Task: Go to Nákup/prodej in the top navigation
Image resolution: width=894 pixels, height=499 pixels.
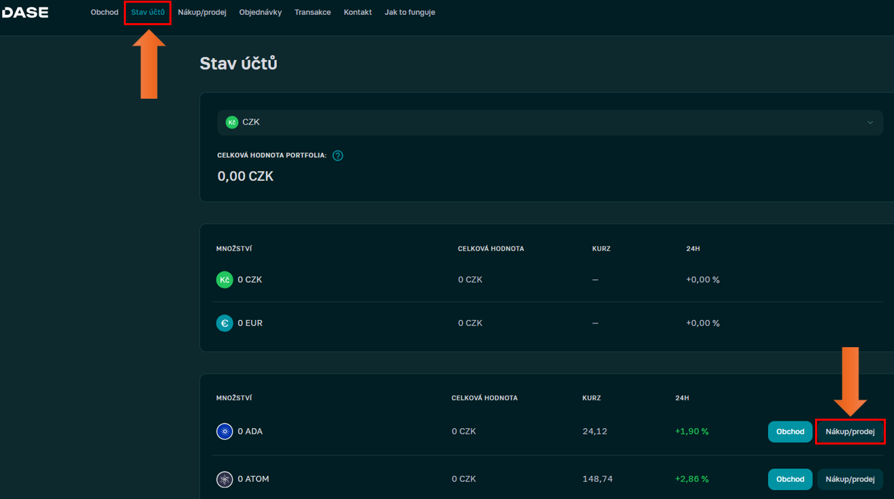Action: click(201, 12)
